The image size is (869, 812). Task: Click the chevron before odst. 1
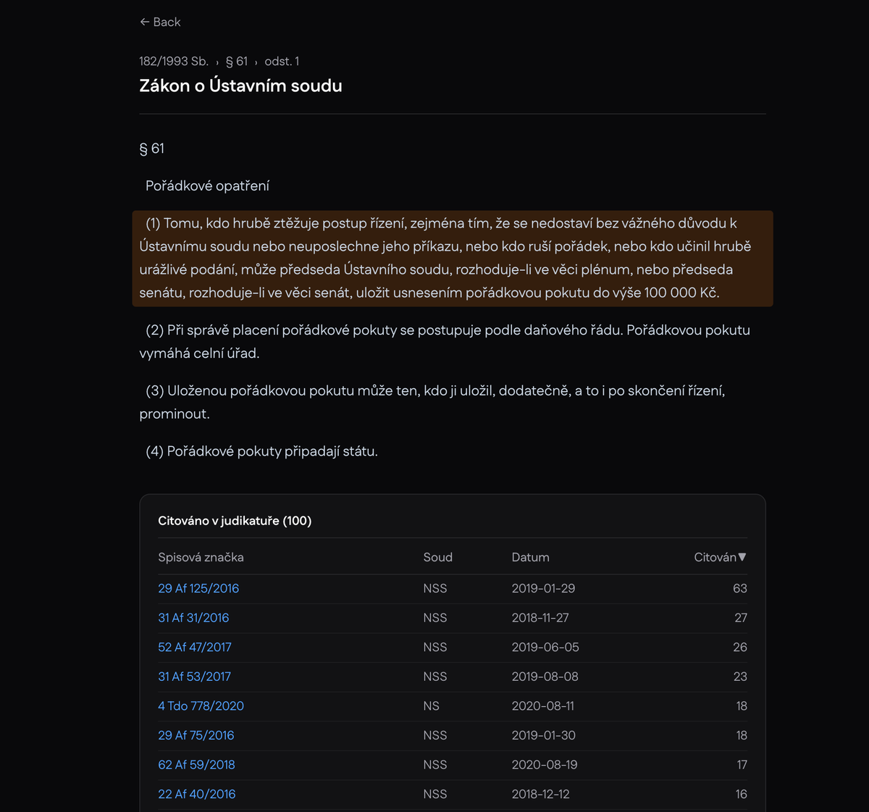(x=256, y=62)
